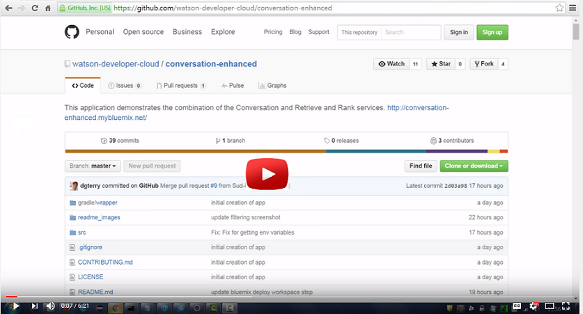Click the orange language bar segment

[x=195, y=151]
